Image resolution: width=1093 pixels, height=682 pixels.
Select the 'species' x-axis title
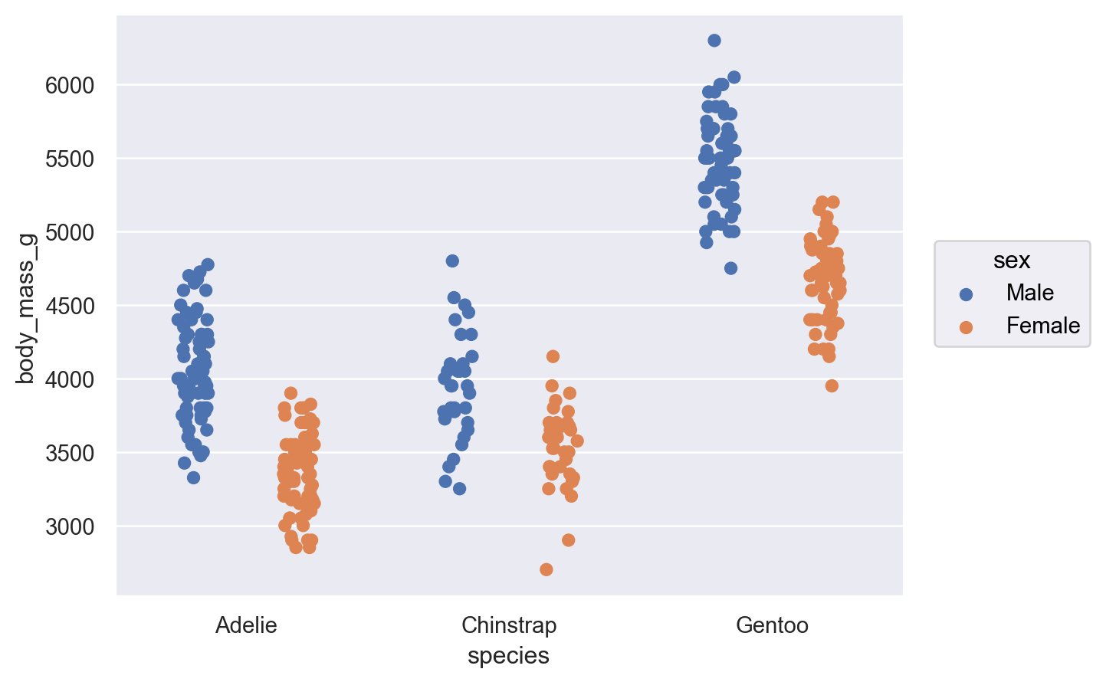pyautogui.click(x=508, y=656)
